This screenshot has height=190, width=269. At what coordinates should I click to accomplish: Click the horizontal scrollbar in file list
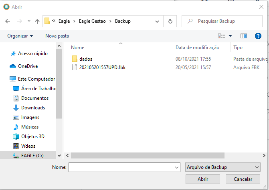click(x=160, y=156)
